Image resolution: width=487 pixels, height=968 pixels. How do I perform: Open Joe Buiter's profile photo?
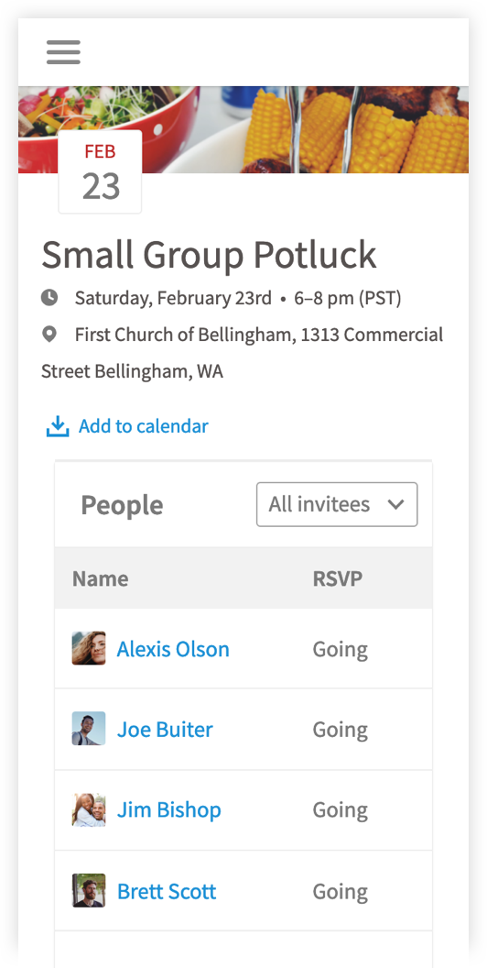tap(89, 729)
